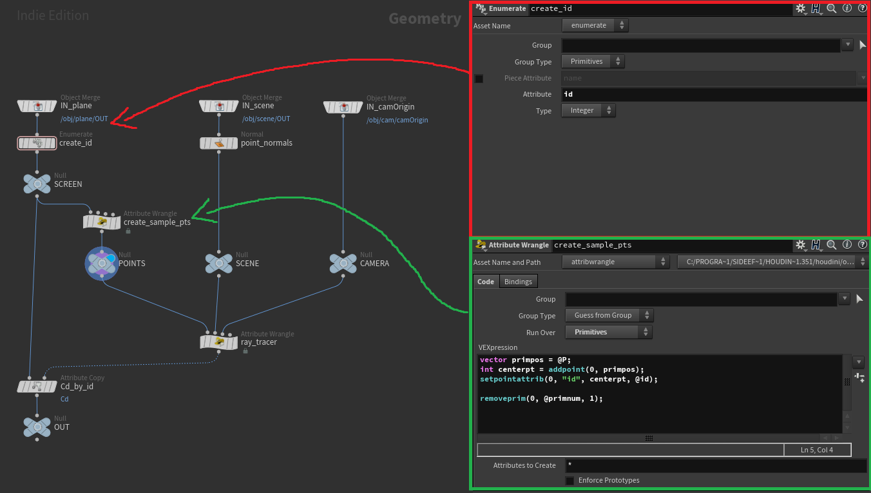Click the Attribute field containing 'id'
This screenshot has height=493, width=871.
(x=714, y=94)
